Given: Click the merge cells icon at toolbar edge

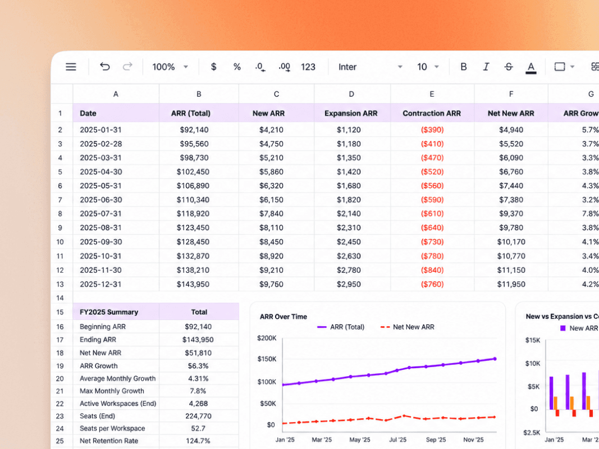Looking at the screenshot, I should point(595,67).
